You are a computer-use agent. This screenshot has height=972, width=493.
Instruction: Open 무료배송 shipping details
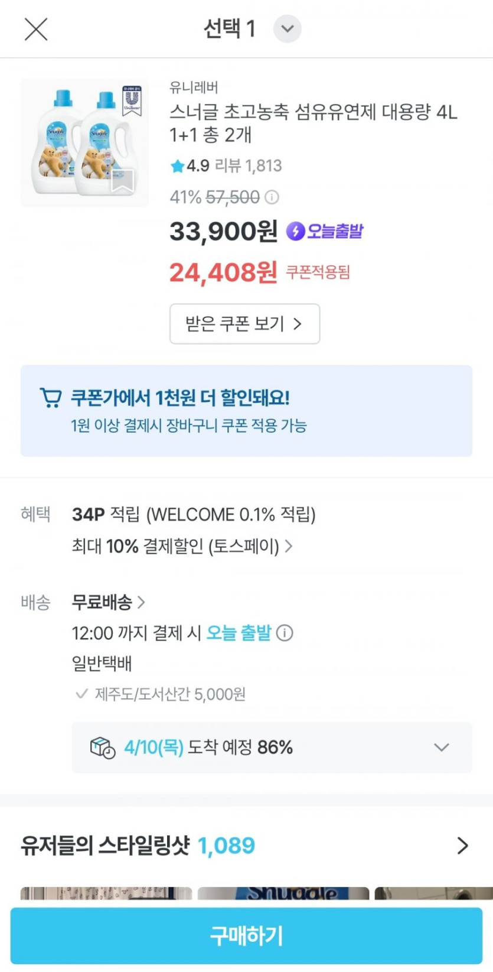tap(108, 602)
